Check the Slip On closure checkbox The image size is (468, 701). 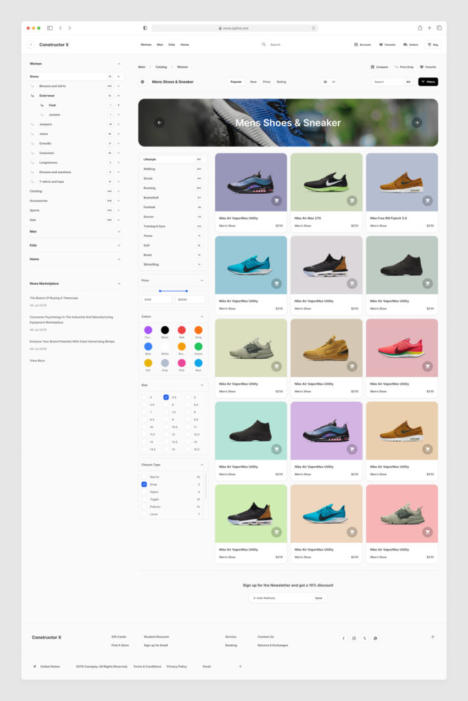(x=144, y=477)
